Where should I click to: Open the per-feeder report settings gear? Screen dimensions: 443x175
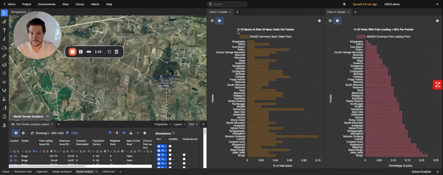tap(145, 133)
